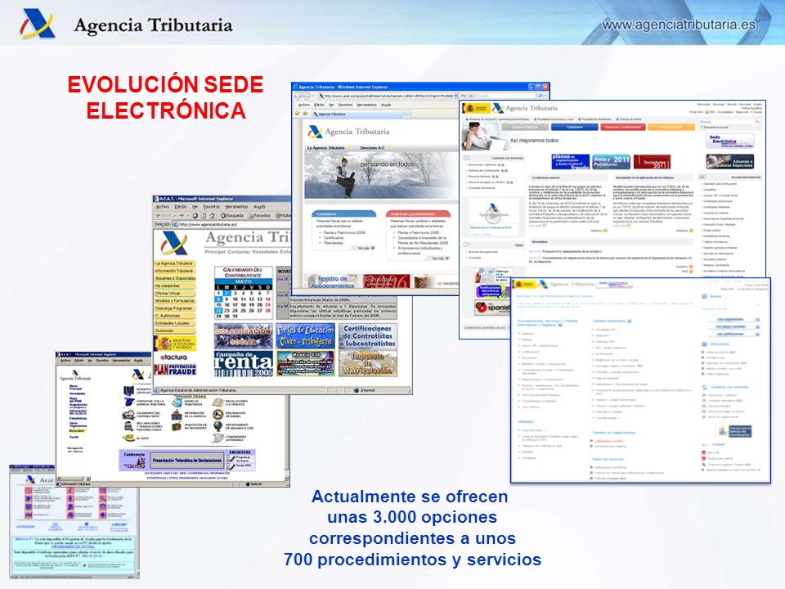Click the search magnifier in Windows Internet Explorer window
Image resolution: width=785 pixels, height=589 pixels.
[541, 96]
